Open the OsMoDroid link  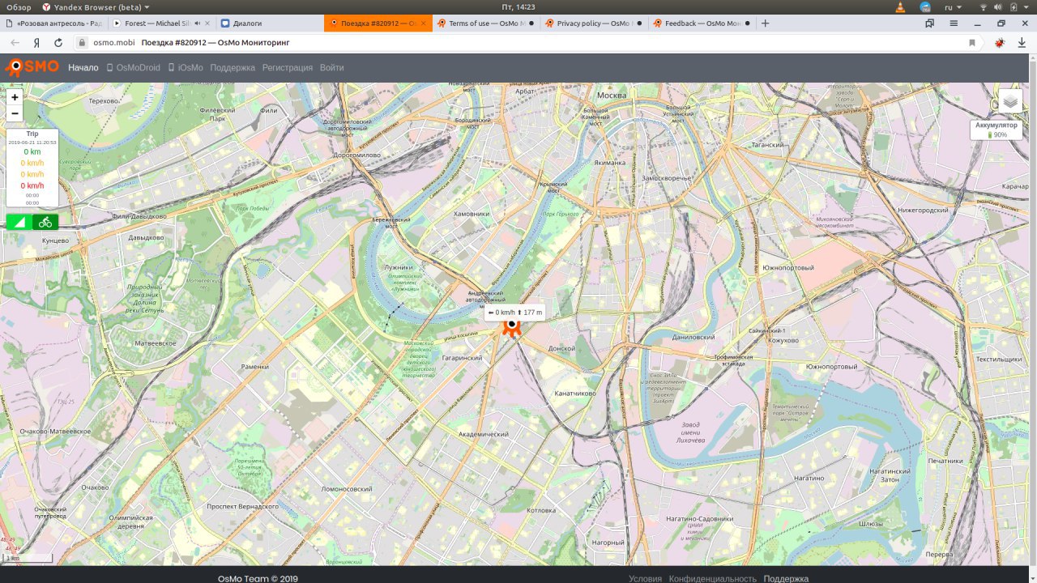click(134, 68)
